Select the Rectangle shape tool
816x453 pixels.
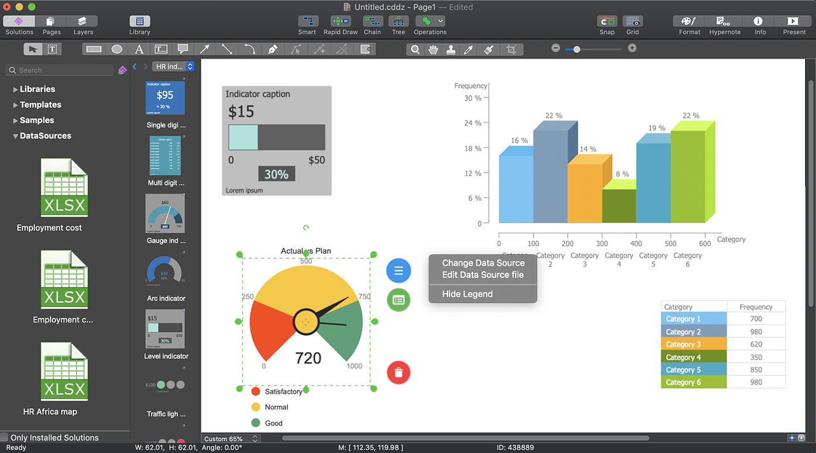point(94,49)
